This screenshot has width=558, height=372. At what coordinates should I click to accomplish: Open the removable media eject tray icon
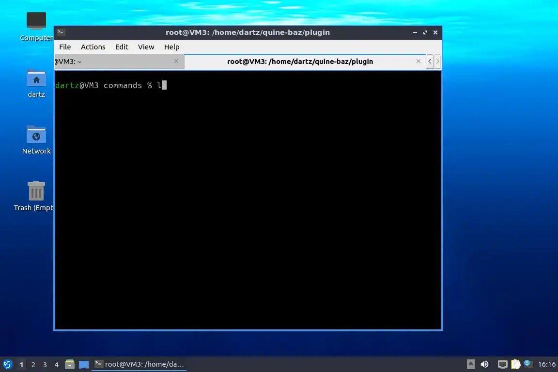pyautogui.click(x=470, y=364)
